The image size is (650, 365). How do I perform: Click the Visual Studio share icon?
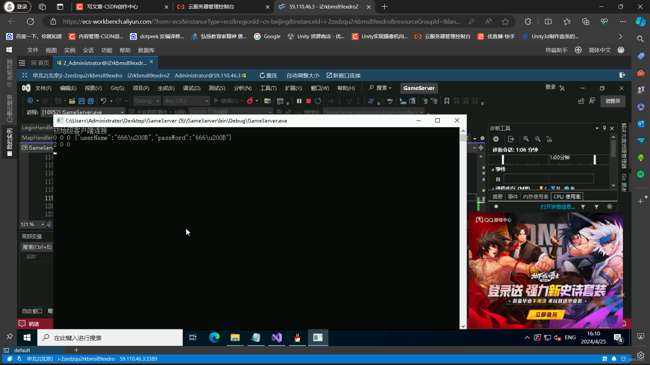pos(581,101)
